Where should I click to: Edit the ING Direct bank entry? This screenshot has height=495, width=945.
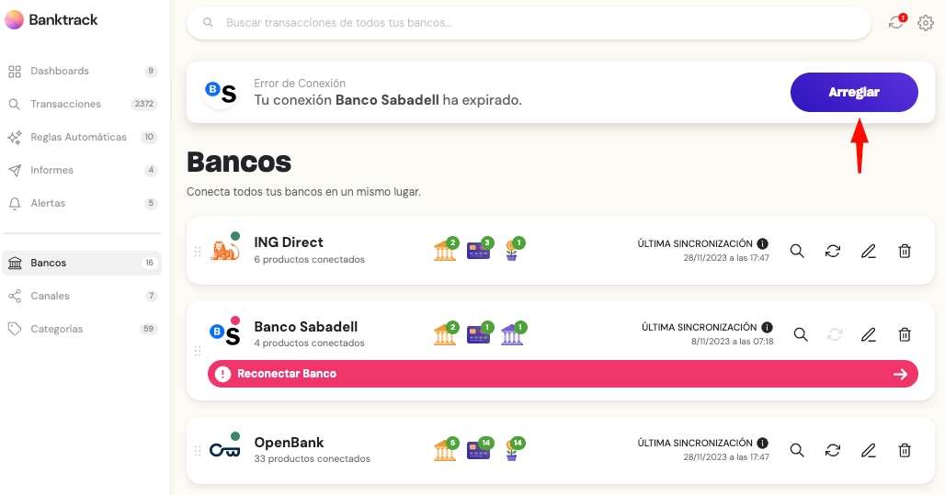point(869,251)
